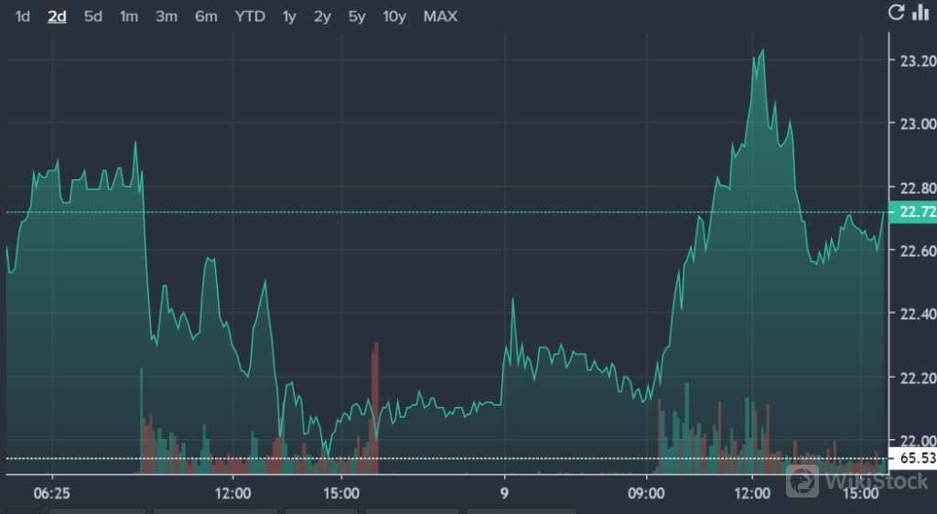Click the tallest red volume bar

point(375,402)
